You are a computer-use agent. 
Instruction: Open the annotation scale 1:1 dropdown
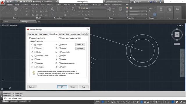click(152, 102)
